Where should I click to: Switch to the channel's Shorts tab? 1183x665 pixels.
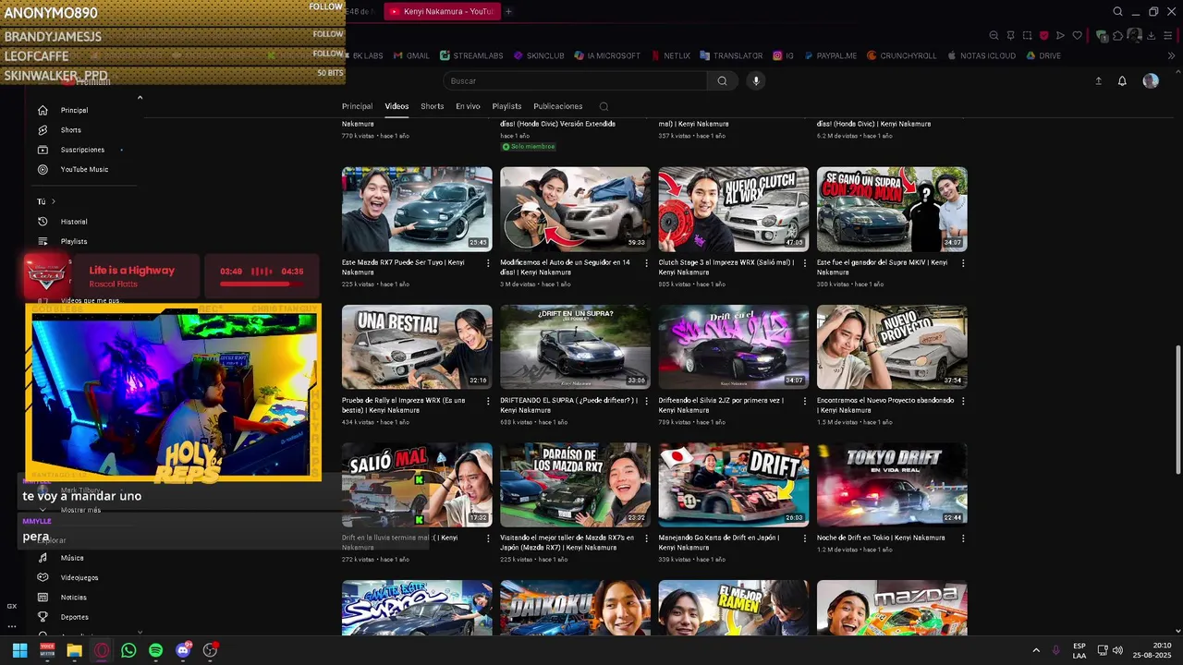pyautogui.click(x=433, y=106)
